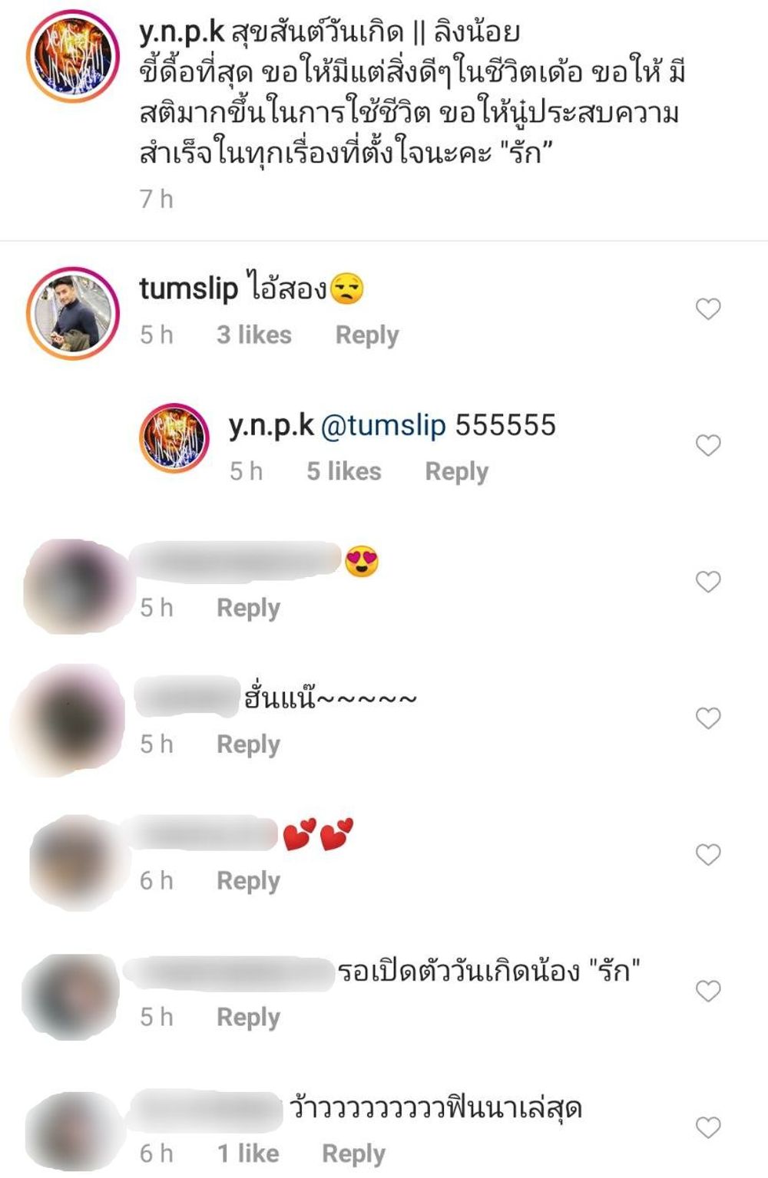Open tumslip username in the comment
The image size is (768, 1178).
point(189,289)
